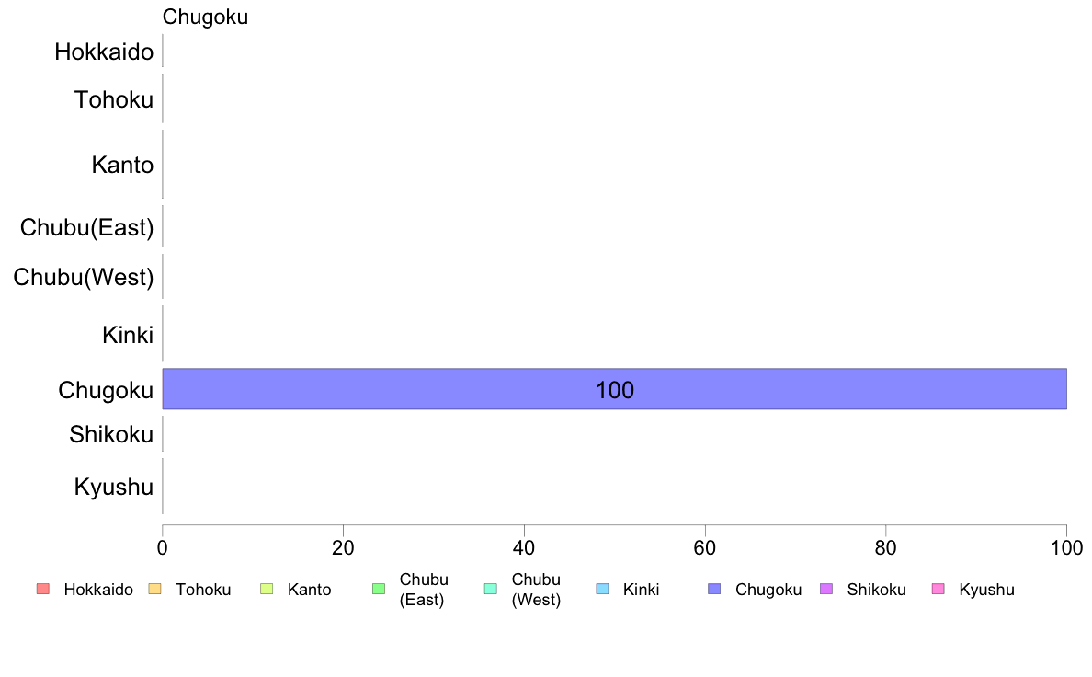Image resolution: width=1092 pixels, height=677 pixels.
Task: Click the Kanto yellow-green legend swatch
Action: [267, 589]
